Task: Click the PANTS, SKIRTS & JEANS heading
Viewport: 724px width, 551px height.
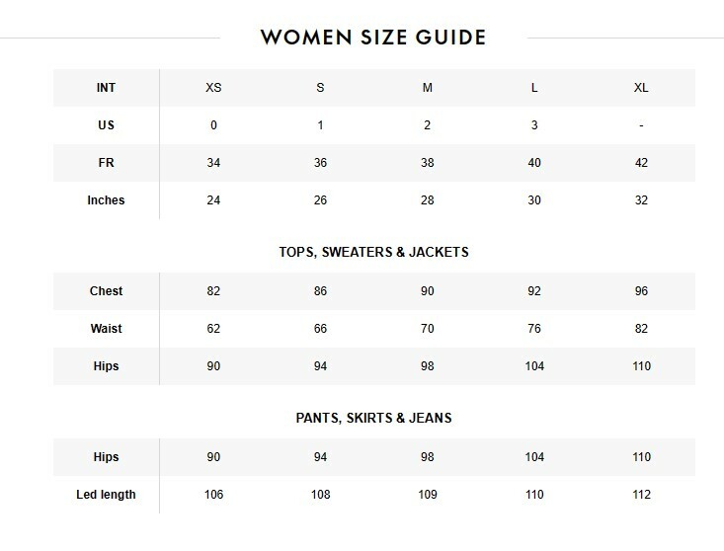Action: [x=373, y=418]
